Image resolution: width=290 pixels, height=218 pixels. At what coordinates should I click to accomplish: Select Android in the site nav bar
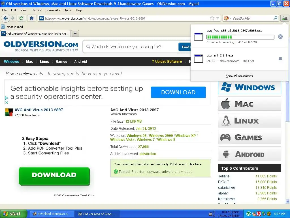point(80,61)
